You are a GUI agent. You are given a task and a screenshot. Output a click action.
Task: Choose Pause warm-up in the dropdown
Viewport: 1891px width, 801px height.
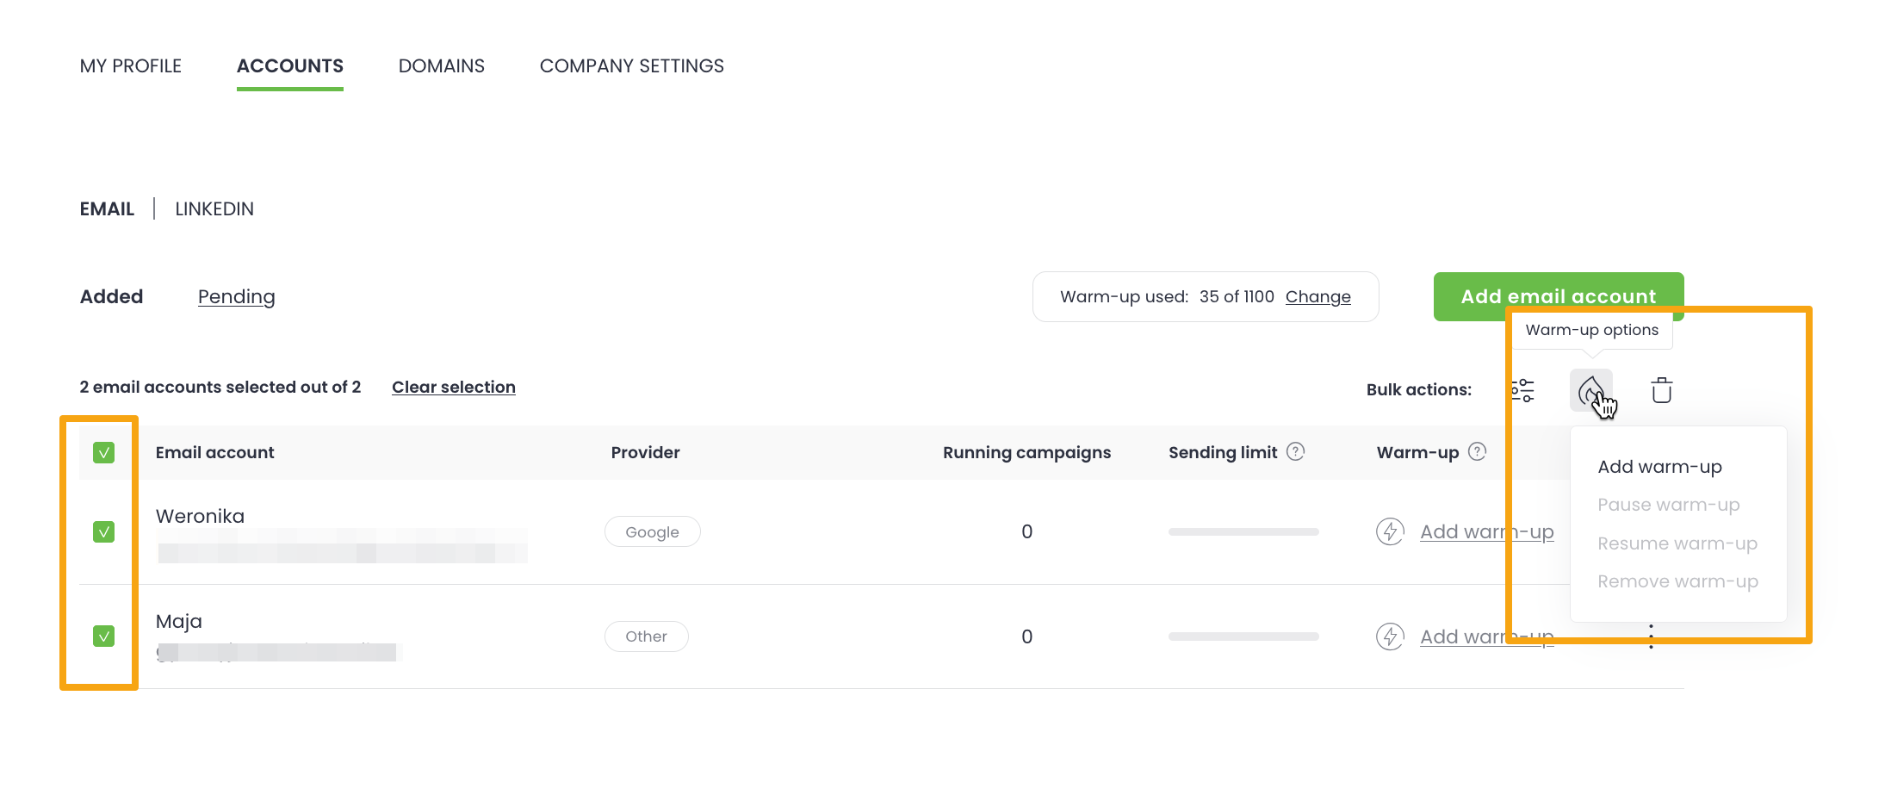click(x=1668, y=505)
